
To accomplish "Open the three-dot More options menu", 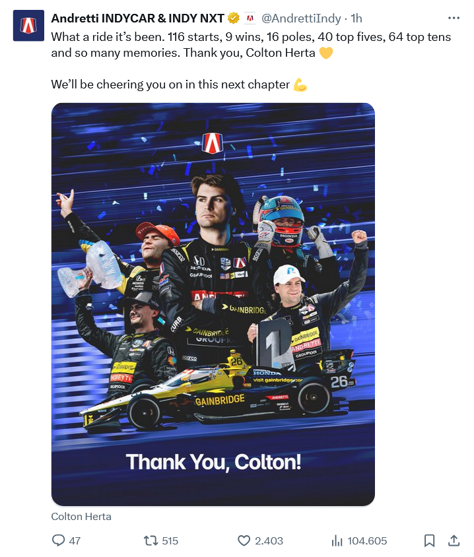I will click(x=453, y=18).
